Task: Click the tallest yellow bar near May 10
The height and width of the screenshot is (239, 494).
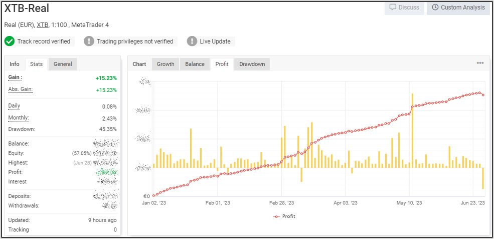Action: tap(412, 130)
